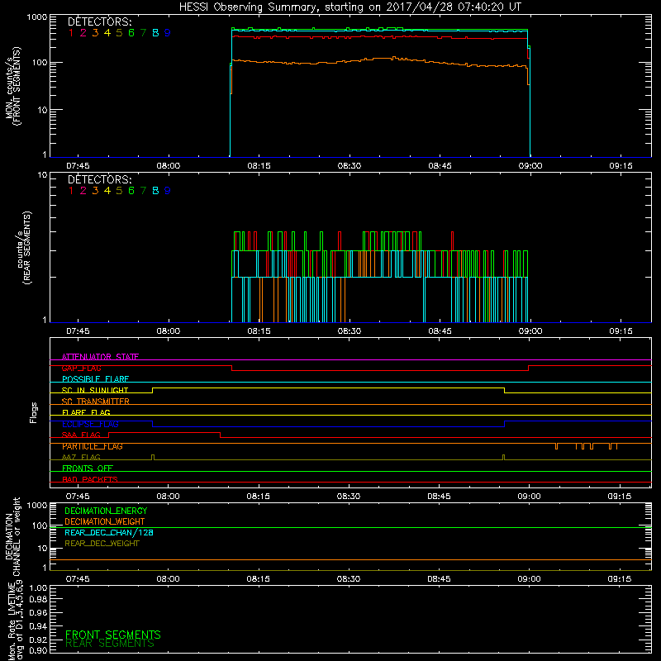The height and width of the screenshot is (661, 661).
Task: Select detector 5 in the rear-segments legend
Action: (119, 191)
